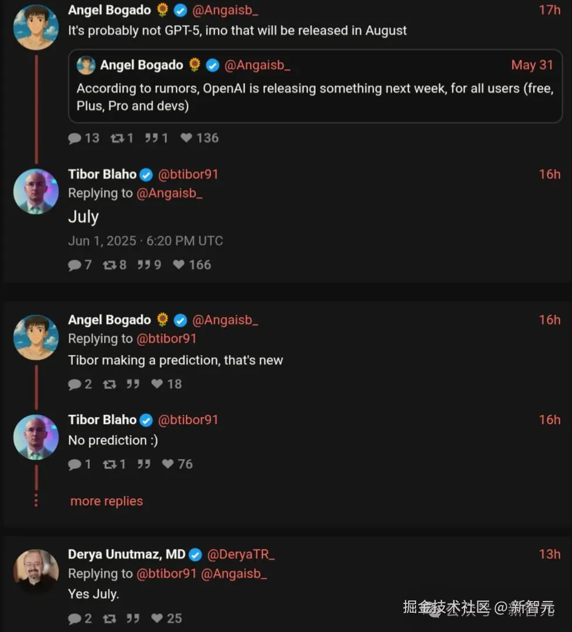Like the 'No prediction :)' reply
This screenshot has height=632, width=572.
[x=168, y=464]
